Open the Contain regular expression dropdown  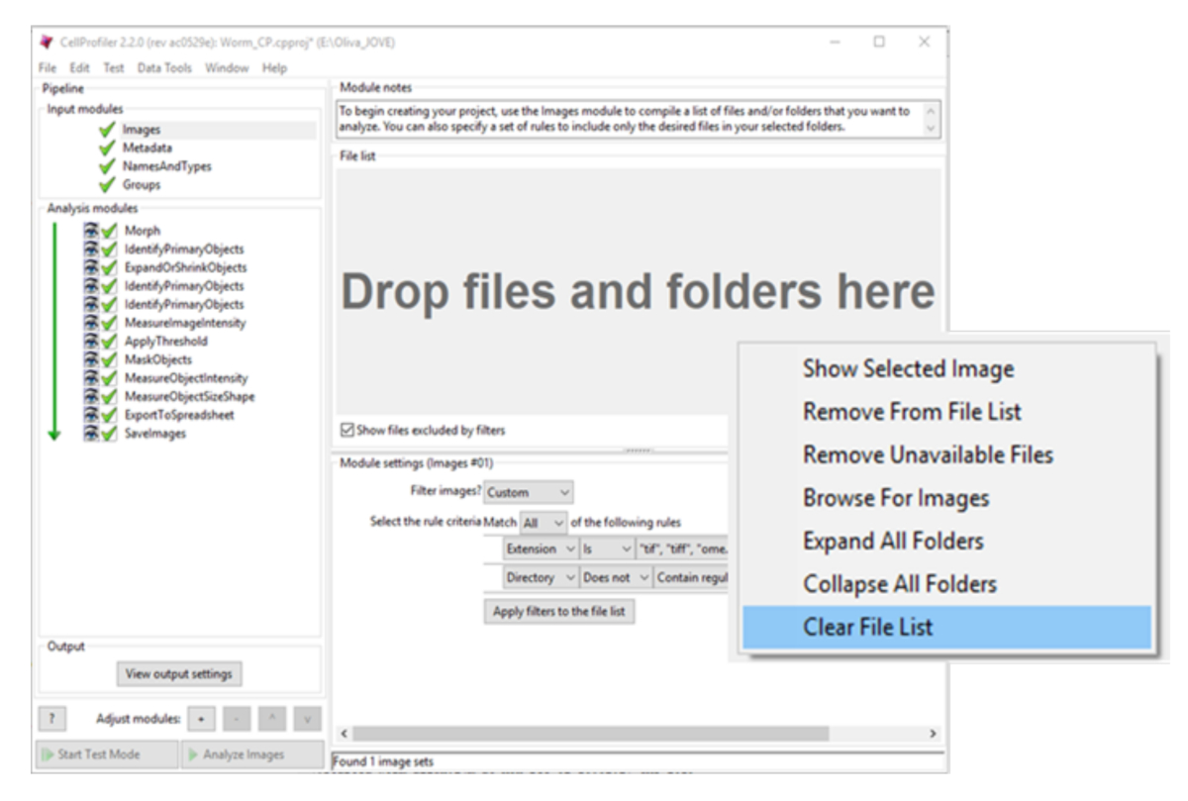tap(691, 577)
